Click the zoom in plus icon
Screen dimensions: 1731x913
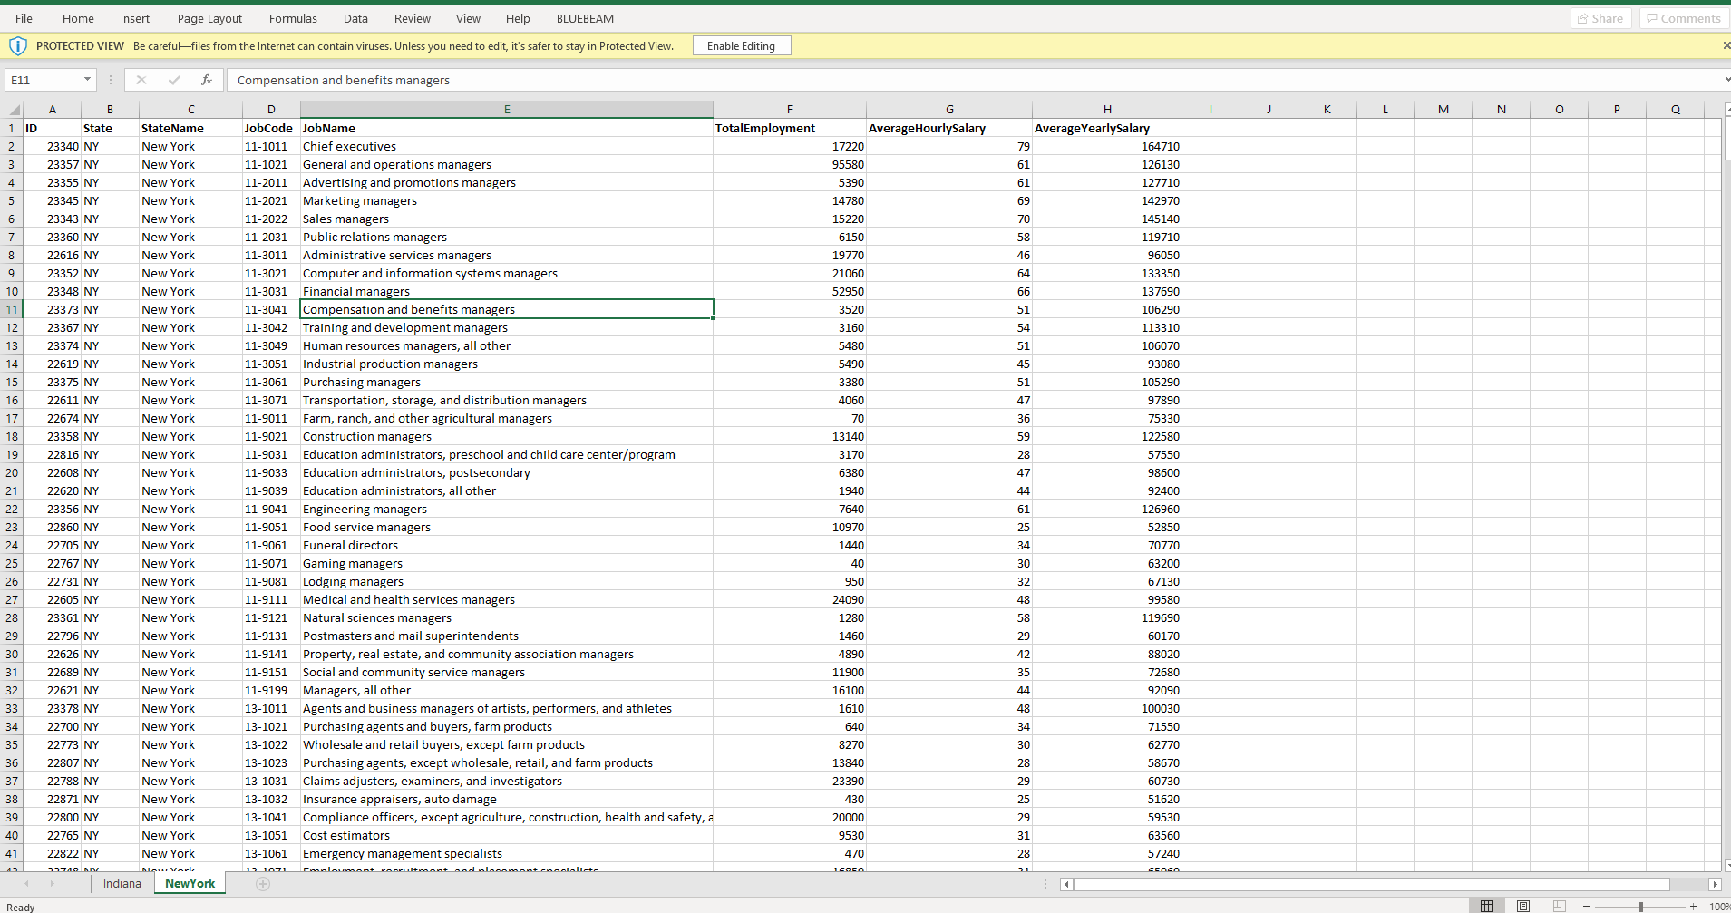tap(1693, 906)
